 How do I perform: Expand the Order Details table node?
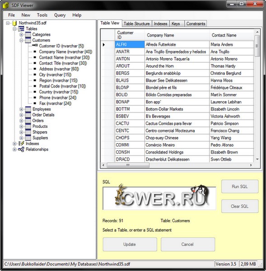21,115
